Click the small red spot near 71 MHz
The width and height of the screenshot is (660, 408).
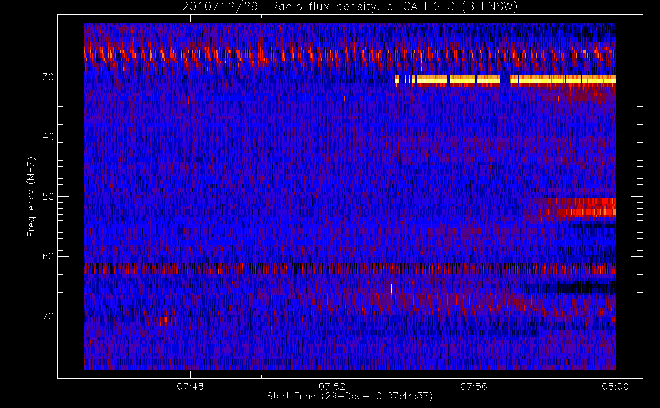coord(168,321)
